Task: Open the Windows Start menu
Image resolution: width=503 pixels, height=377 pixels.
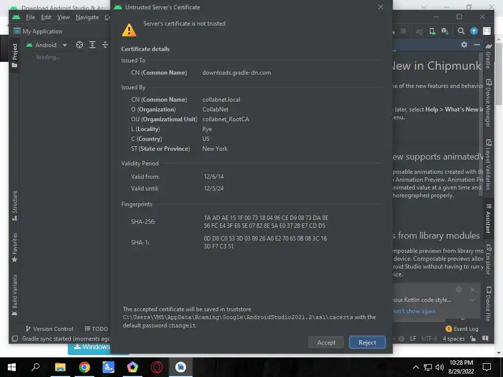Action: [12, 367]
